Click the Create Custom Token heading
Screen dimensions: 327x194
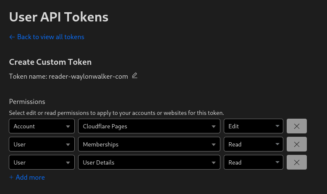[50, 62]
